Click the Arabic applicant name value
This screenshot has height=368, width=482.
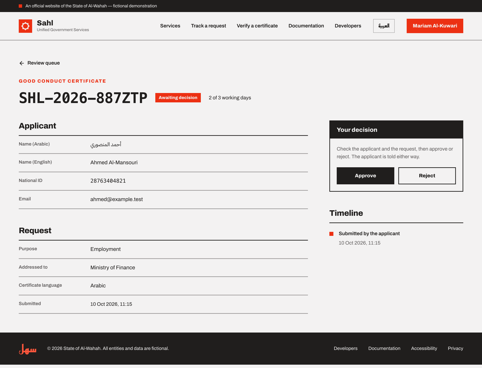106,144
